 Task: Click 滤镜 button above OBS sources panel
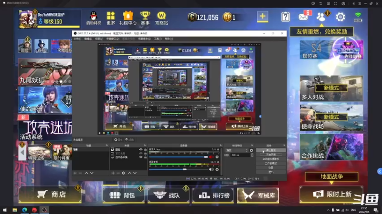point(129,140)
